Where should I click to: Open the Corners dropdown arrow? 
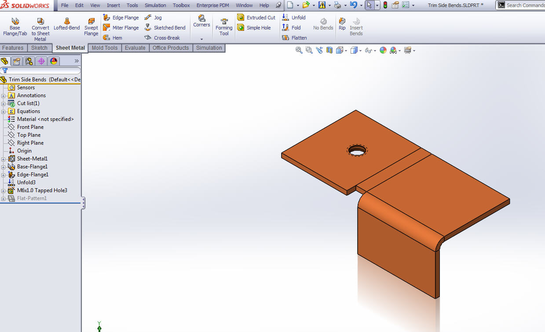pyautogui.click(x=201, y=39)
